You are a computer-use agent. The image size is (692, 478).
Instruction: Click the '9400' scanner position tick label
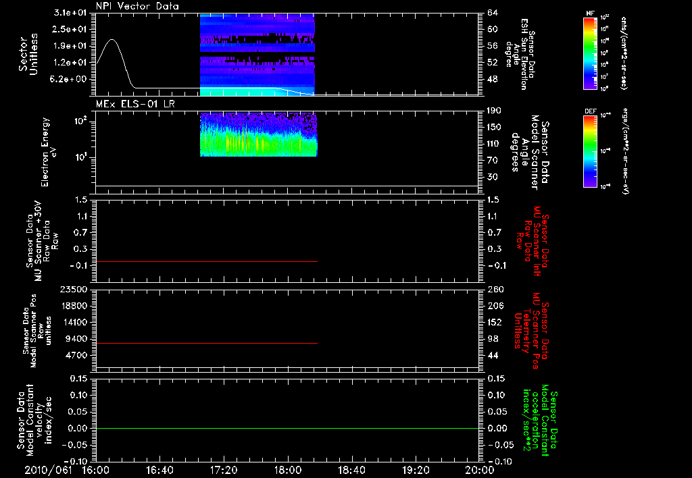(x=76, y=339)
